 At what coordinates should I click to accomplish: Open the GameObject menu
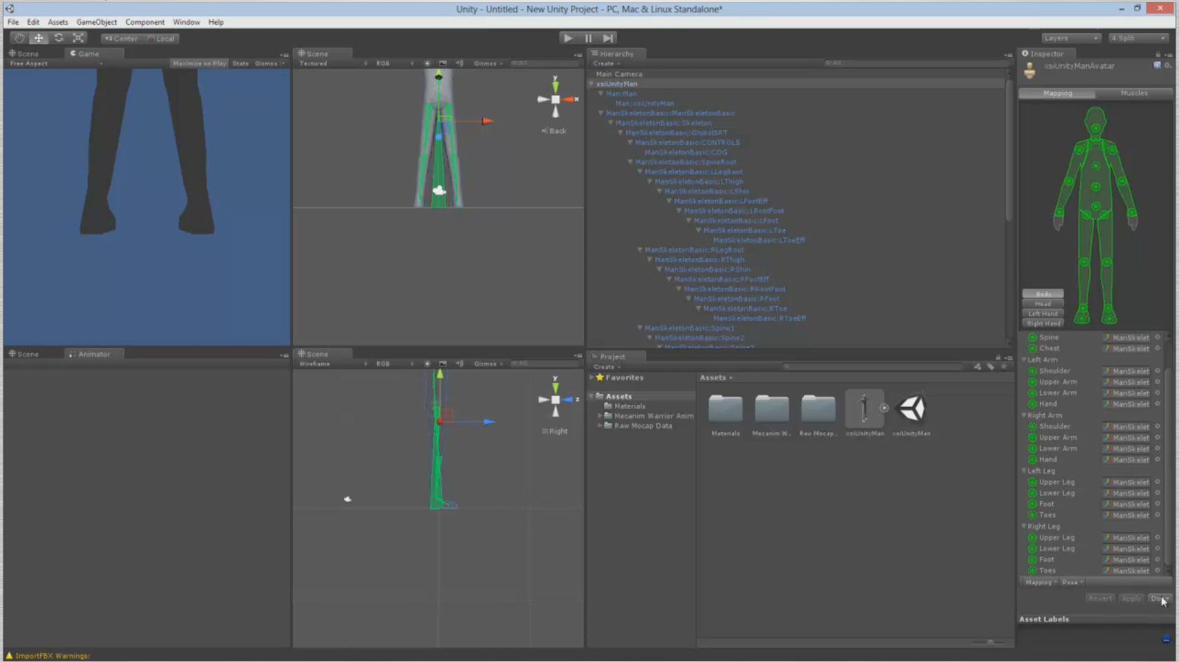click(97, 22)
